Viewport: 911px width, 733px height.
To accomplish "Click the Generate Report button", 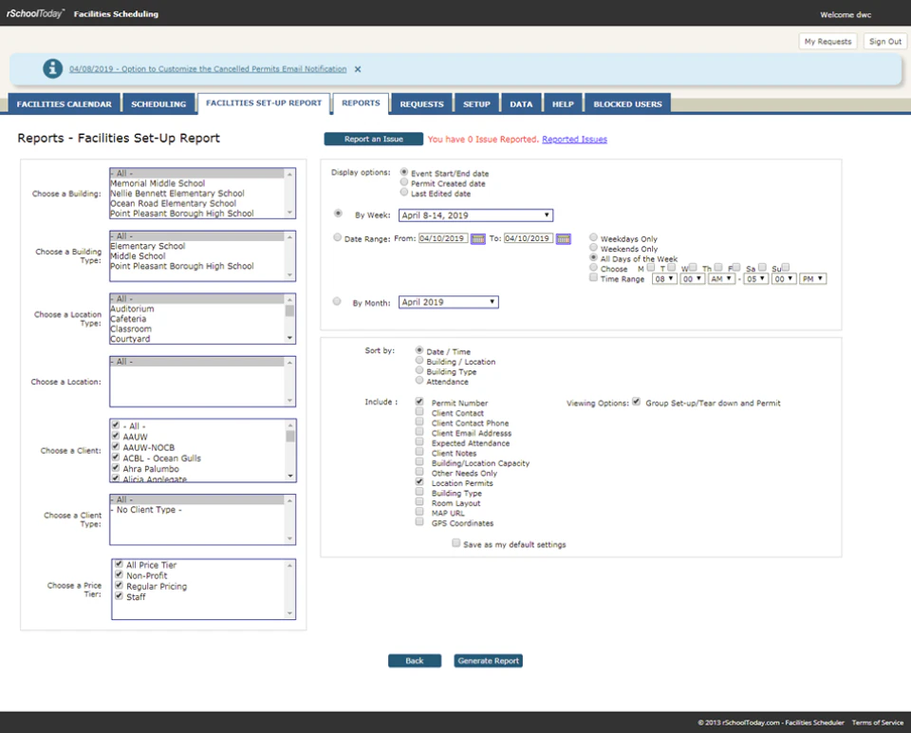I will 488,660.
